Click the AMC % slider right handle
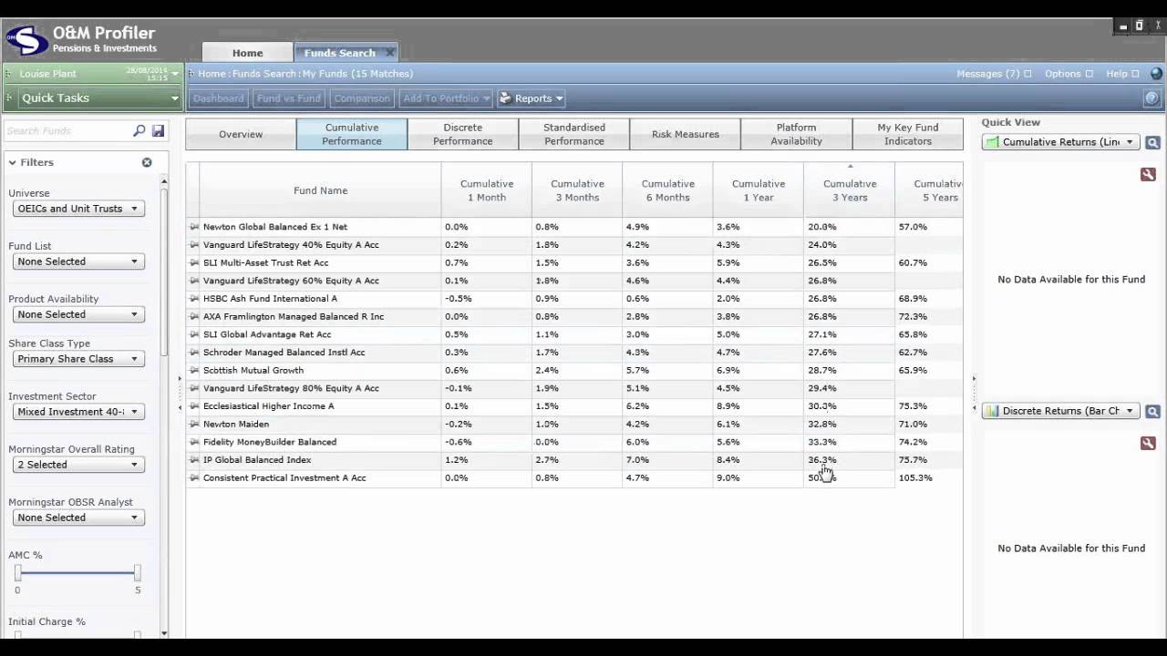 [x=137, y=573]
